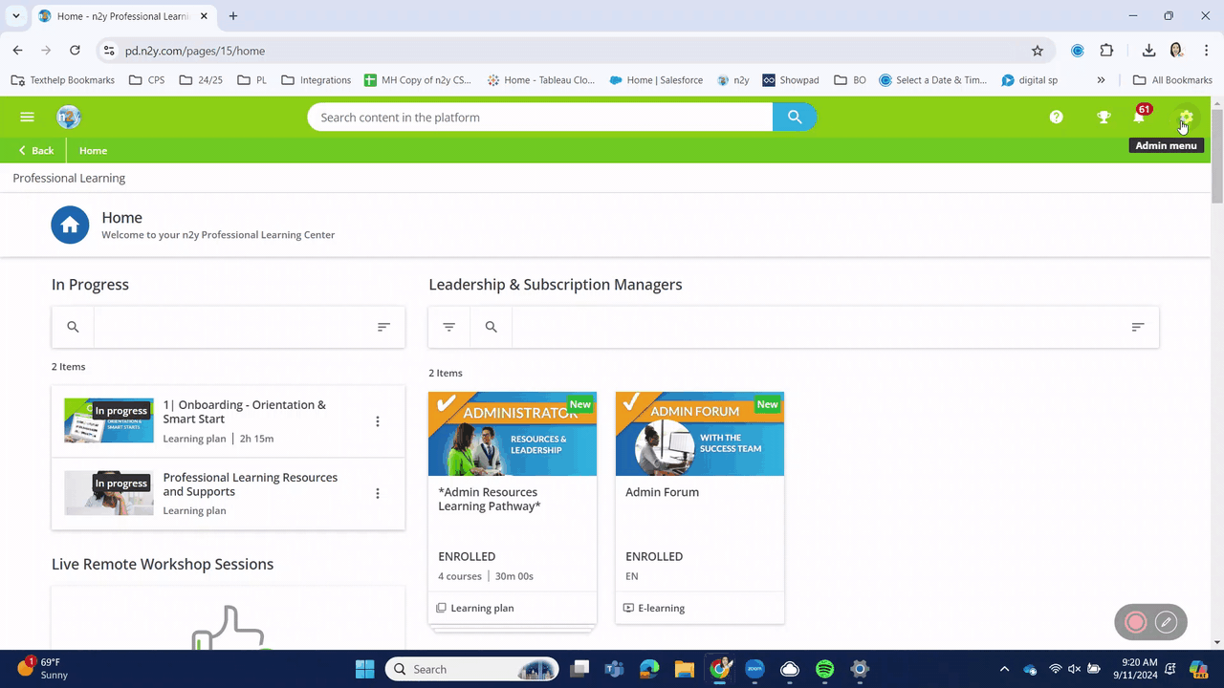Image resolution: width=1224 pixels, height=688 pixels.
Task: Reload the page
Action: pos(75,51)
